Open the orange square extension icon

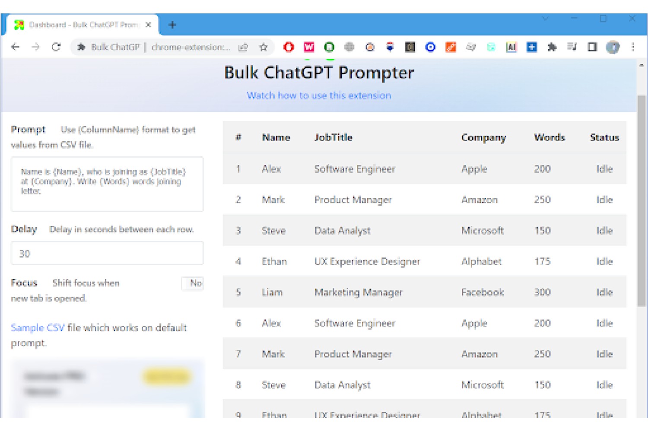pos(451,47)
